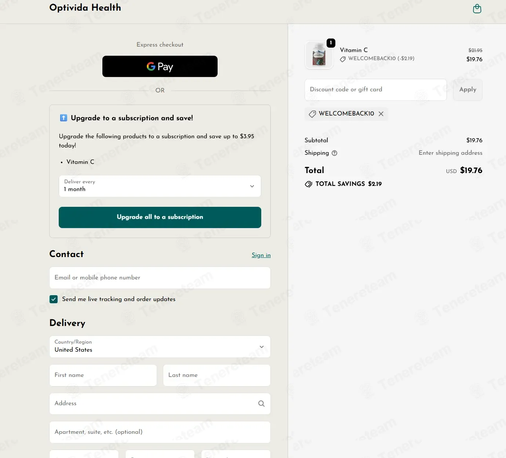506x458 pixels.
Task: Click Upgrade all to a subscription
Action: coord(160,217)
